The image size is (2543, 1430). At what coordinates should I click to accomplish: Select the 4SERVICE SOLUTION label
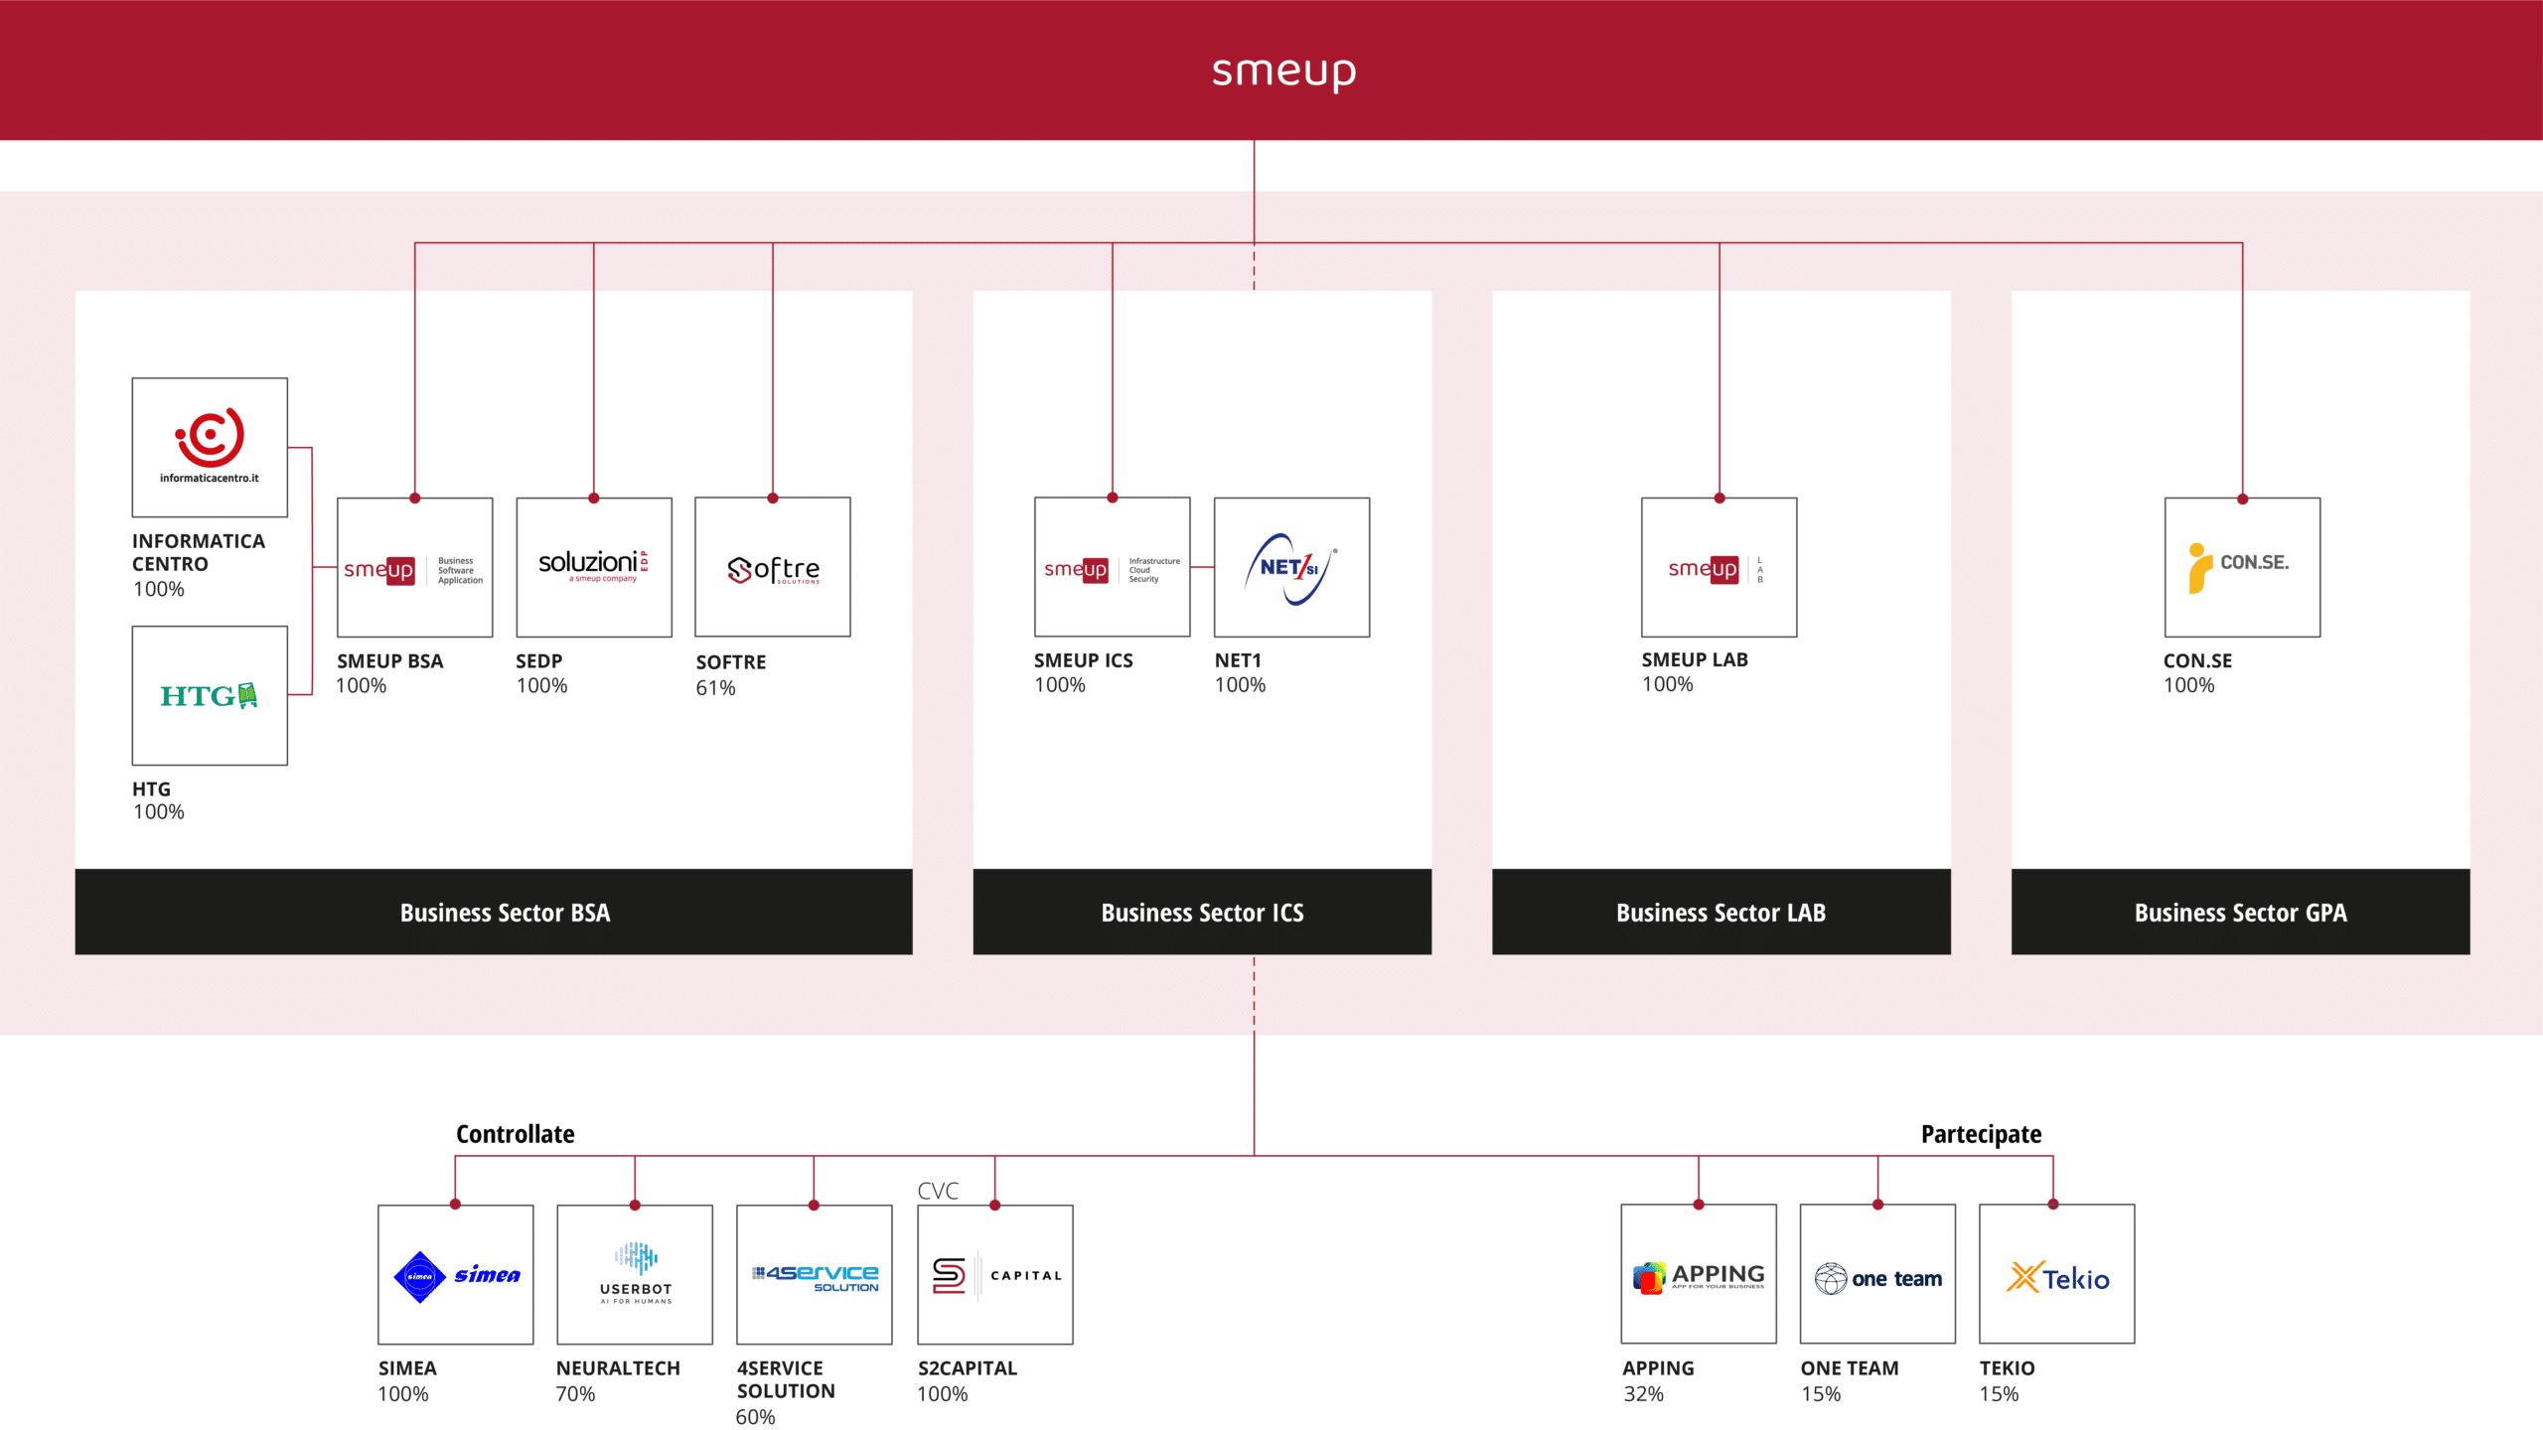point(786,1380)
